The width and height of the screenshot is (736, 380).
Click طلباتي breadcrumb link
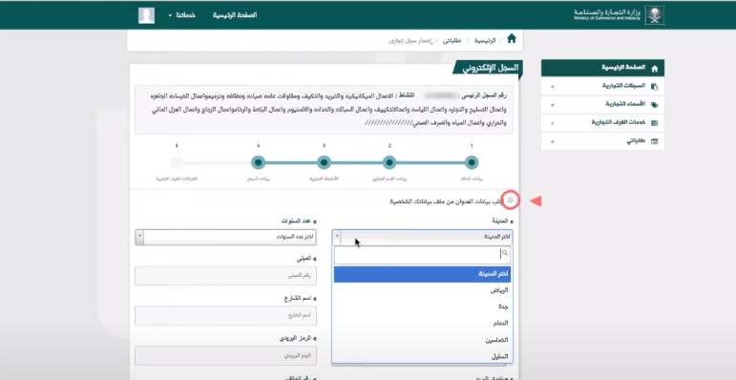point(452,40)
